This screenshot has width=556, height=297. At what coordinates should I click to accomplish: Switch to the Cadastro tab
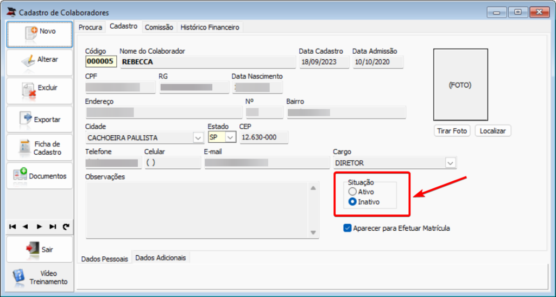[x=123, y=27]
